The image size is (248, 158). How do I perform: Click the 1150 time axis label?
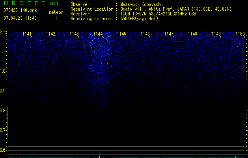tap(240, 34)
